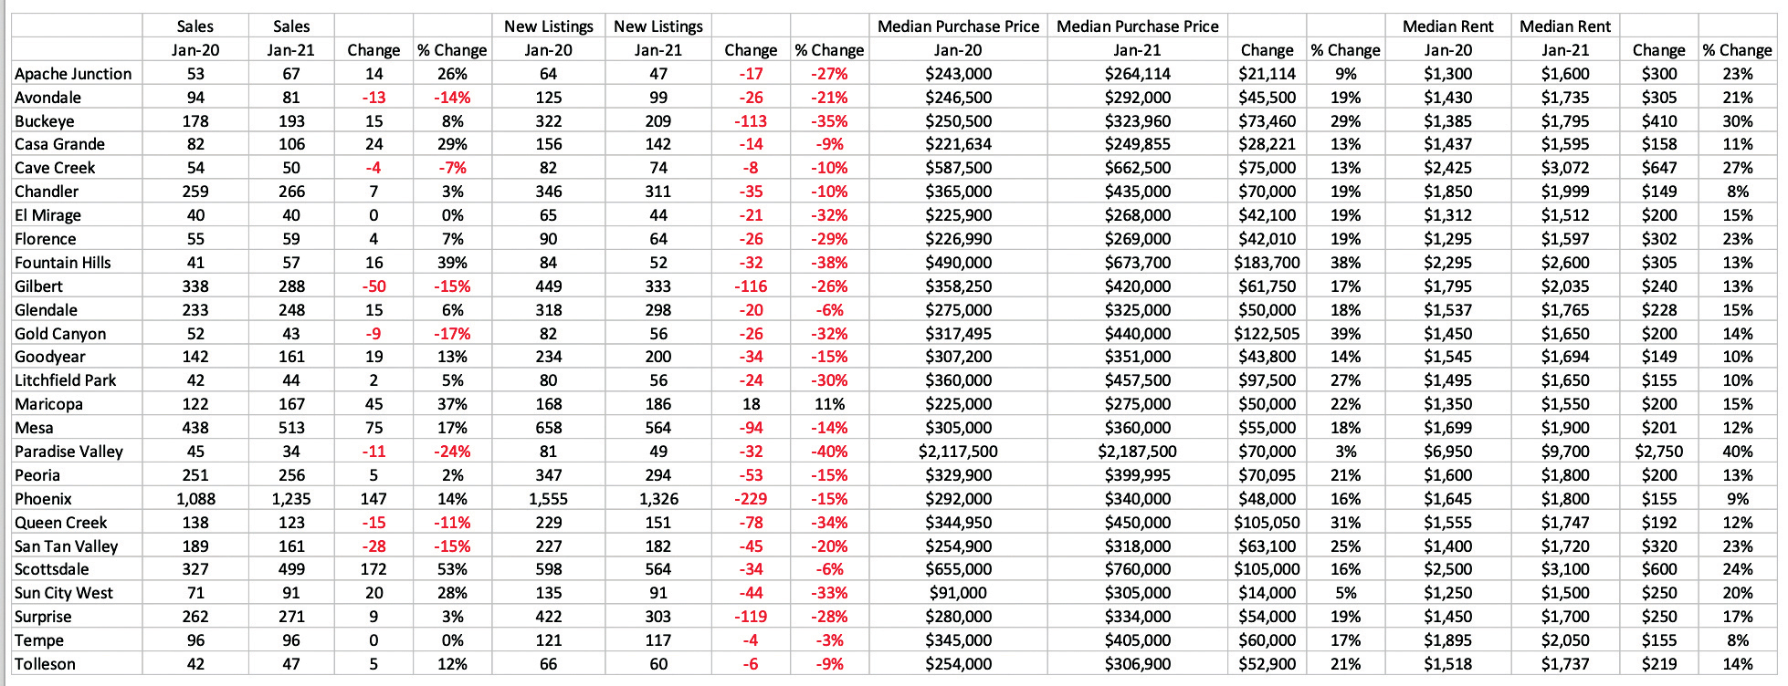Select Paradise Valley Jan-21 rent $9,700
1788x686 pixels.
click(x=1565, y=452)
